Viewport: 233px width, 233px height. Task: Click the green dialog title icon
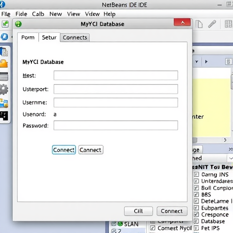click(x=18, y=24)
